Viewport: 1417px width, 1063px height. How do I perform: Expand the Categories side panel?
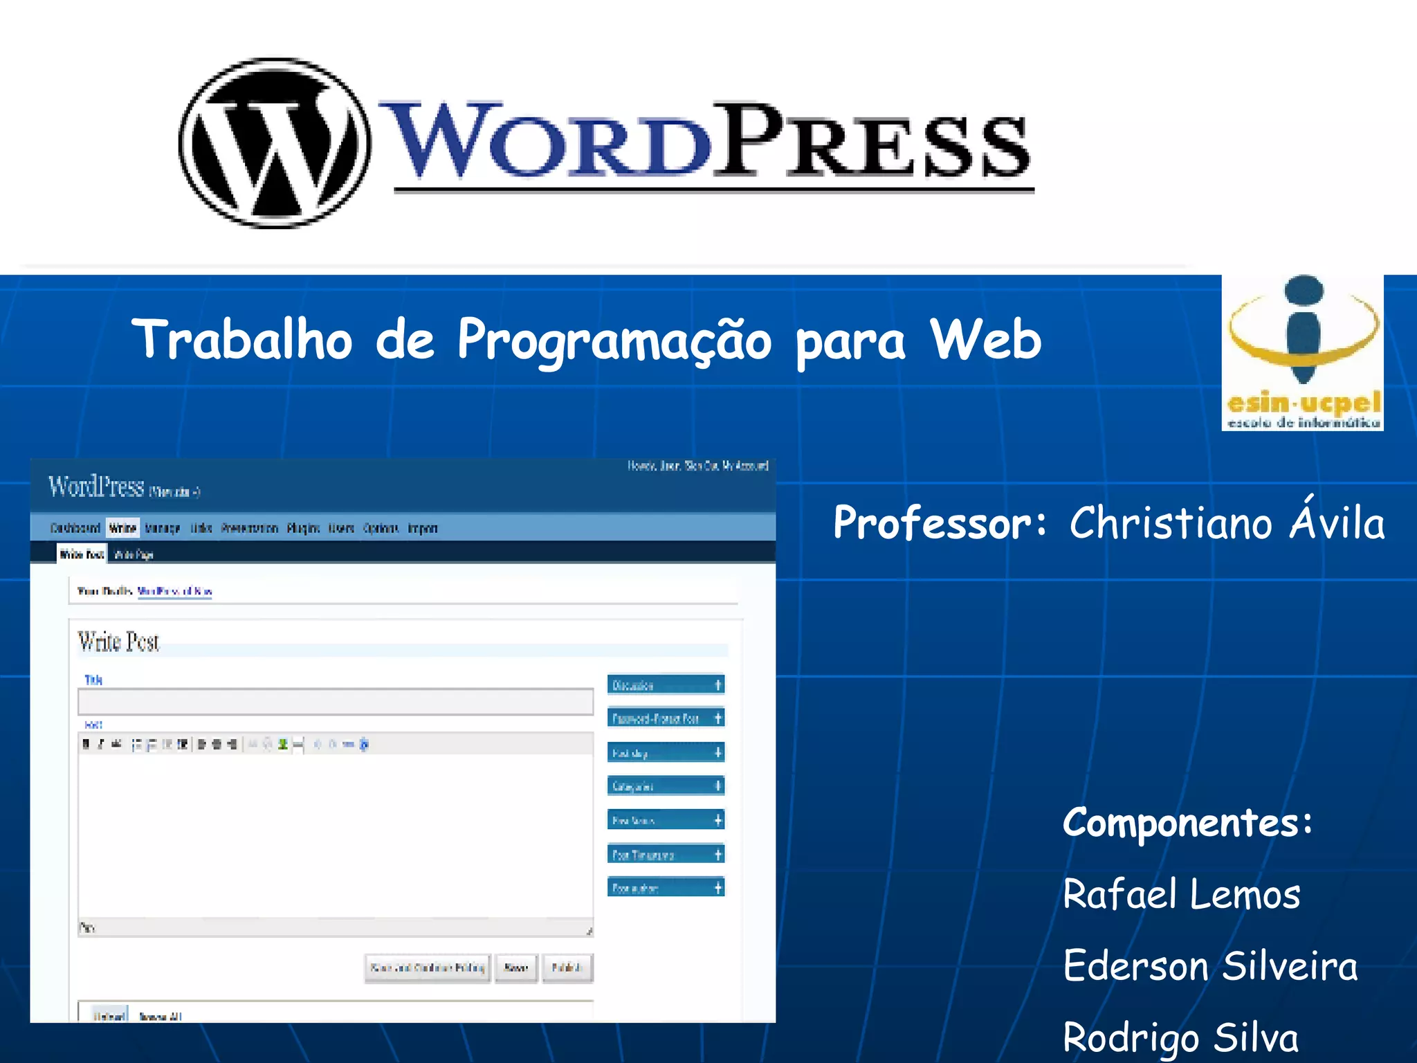tap(717, 786)
